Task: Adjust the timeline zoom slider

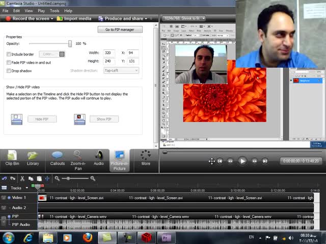Action: point(68,178)
